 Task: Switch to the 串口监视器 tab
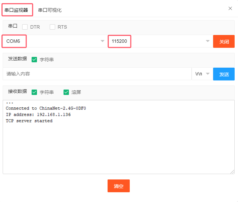tap(16, 10)
